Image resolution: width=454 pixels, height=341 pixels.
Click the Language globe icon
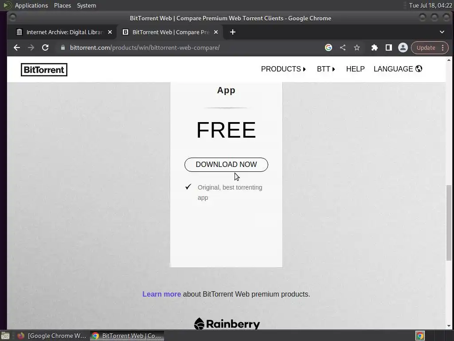419,69
